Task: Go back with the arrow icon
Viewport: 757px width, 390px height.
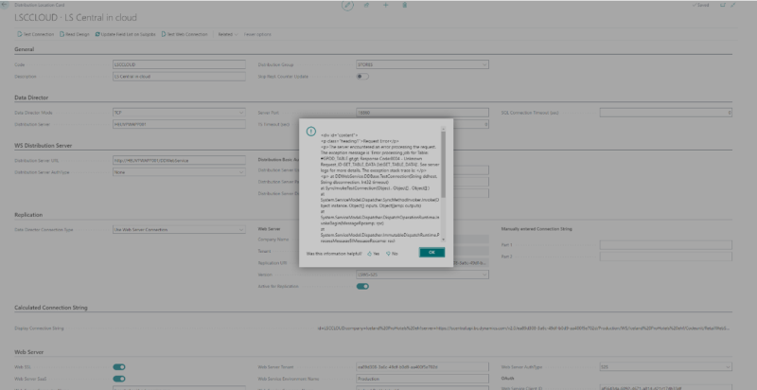Action: (5, 5)
